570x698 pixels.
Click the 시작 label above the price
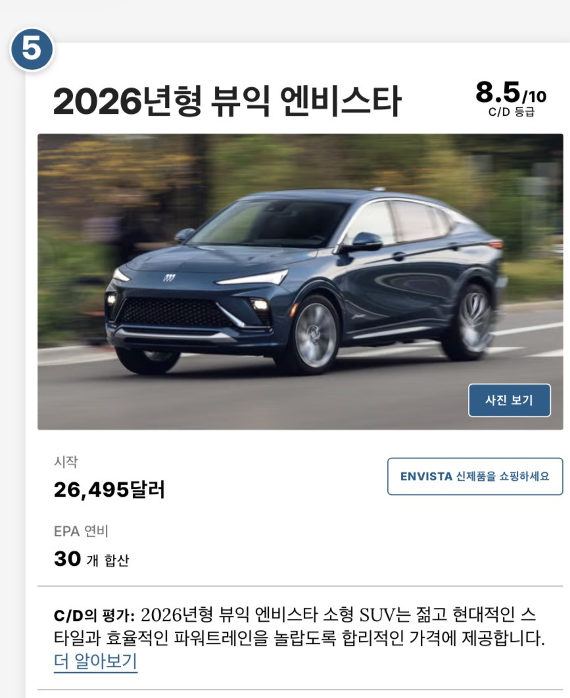[x=65, y=462]
